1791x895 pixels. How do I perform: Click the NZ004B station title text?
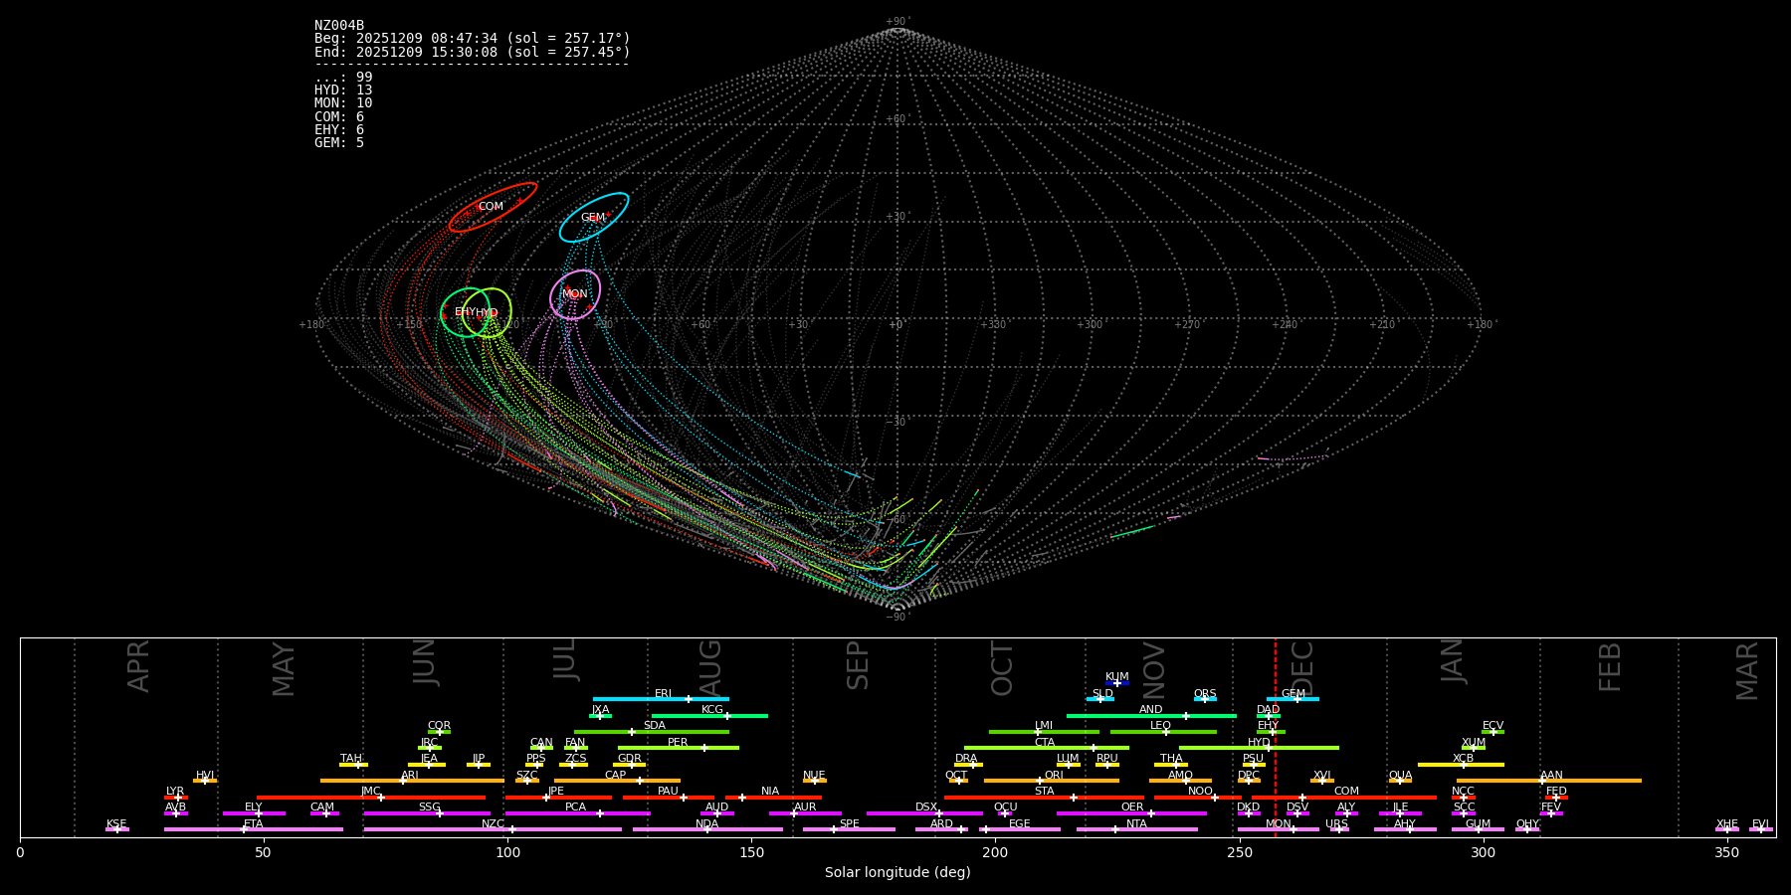339,26
